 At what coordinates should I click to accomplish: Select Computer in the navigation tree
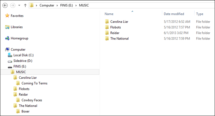coord(18,50)
